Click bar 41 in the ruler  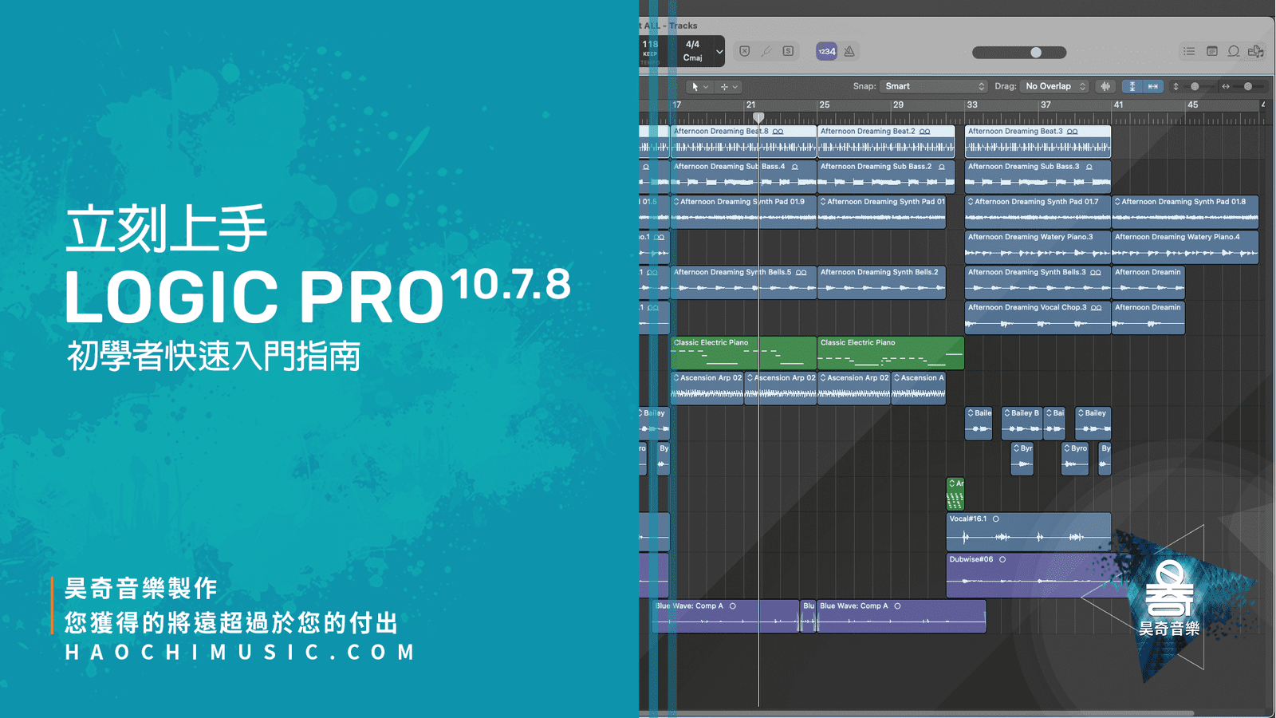tap(1118, 105)
